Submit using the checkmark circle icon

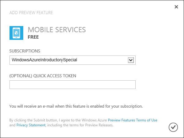click(173, 127)
